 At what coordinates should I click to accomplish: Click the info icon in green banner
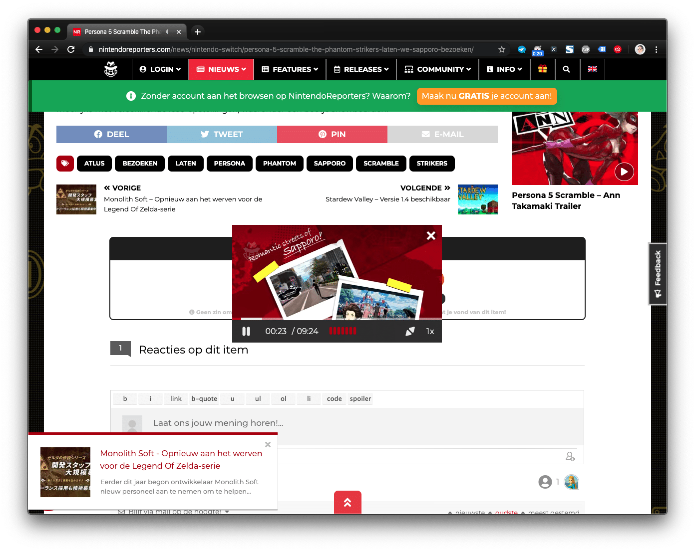tap(131, 96)
